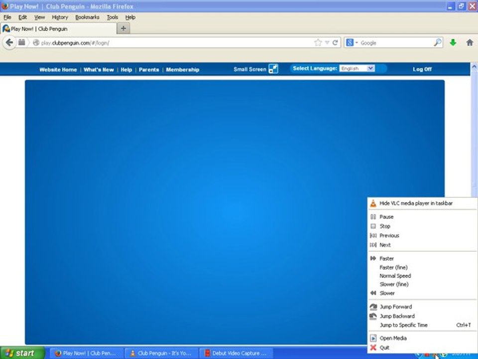Screen dimensions: 478x359
Task: Click the red X Quit icon
Action: pos(373,348)
